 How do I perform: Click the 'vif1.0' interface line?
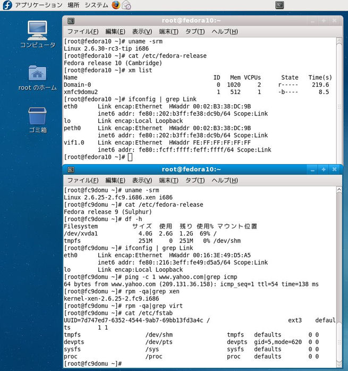[157, 142]
